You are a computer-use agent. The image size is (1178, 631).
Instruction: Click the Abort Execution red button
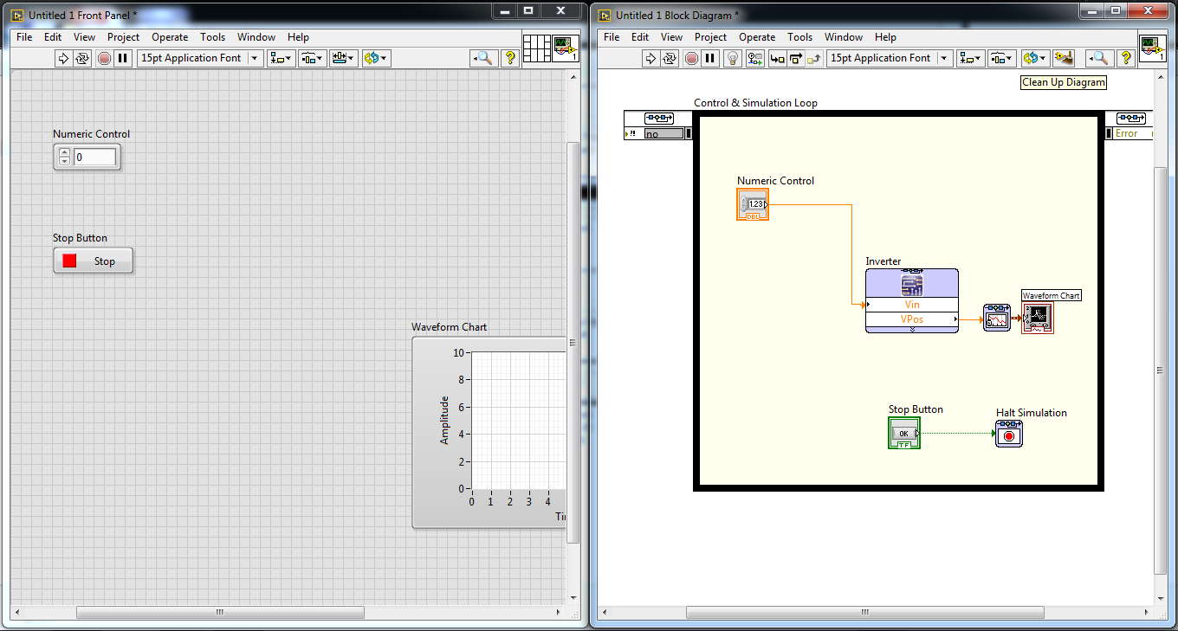click(690, 58)
